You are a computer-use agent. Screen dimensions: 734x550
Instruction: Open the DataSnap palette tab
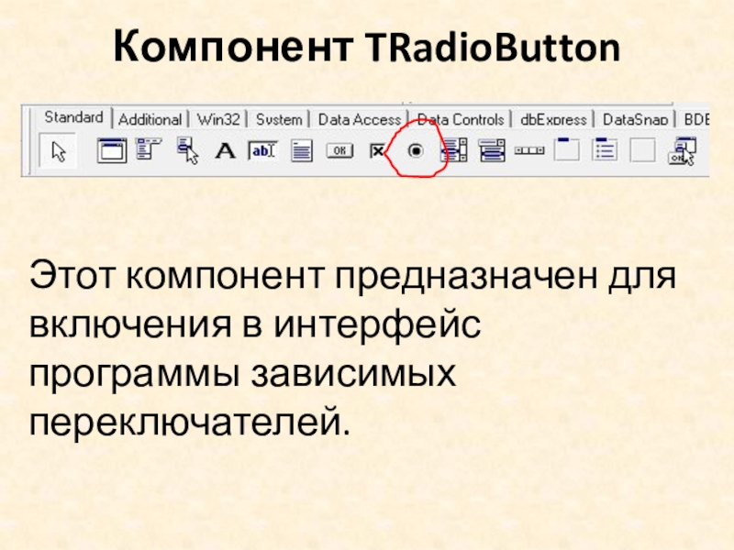635,120
